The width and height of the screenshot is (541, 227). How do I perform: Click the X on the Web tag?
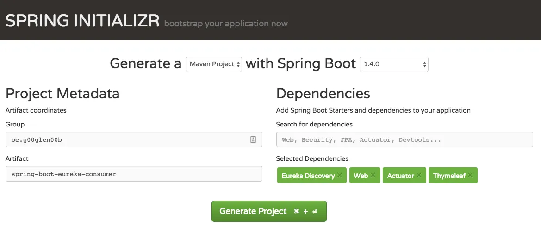373,175
